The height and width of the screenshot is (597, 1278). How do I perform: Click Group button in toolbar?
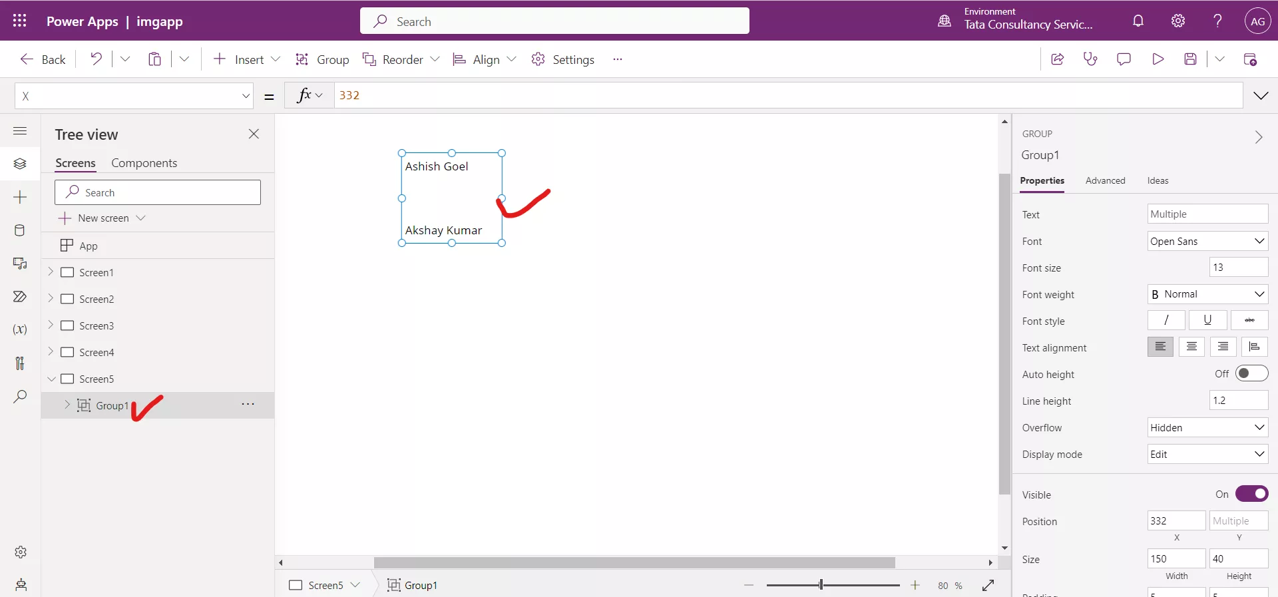pos(322,59)
